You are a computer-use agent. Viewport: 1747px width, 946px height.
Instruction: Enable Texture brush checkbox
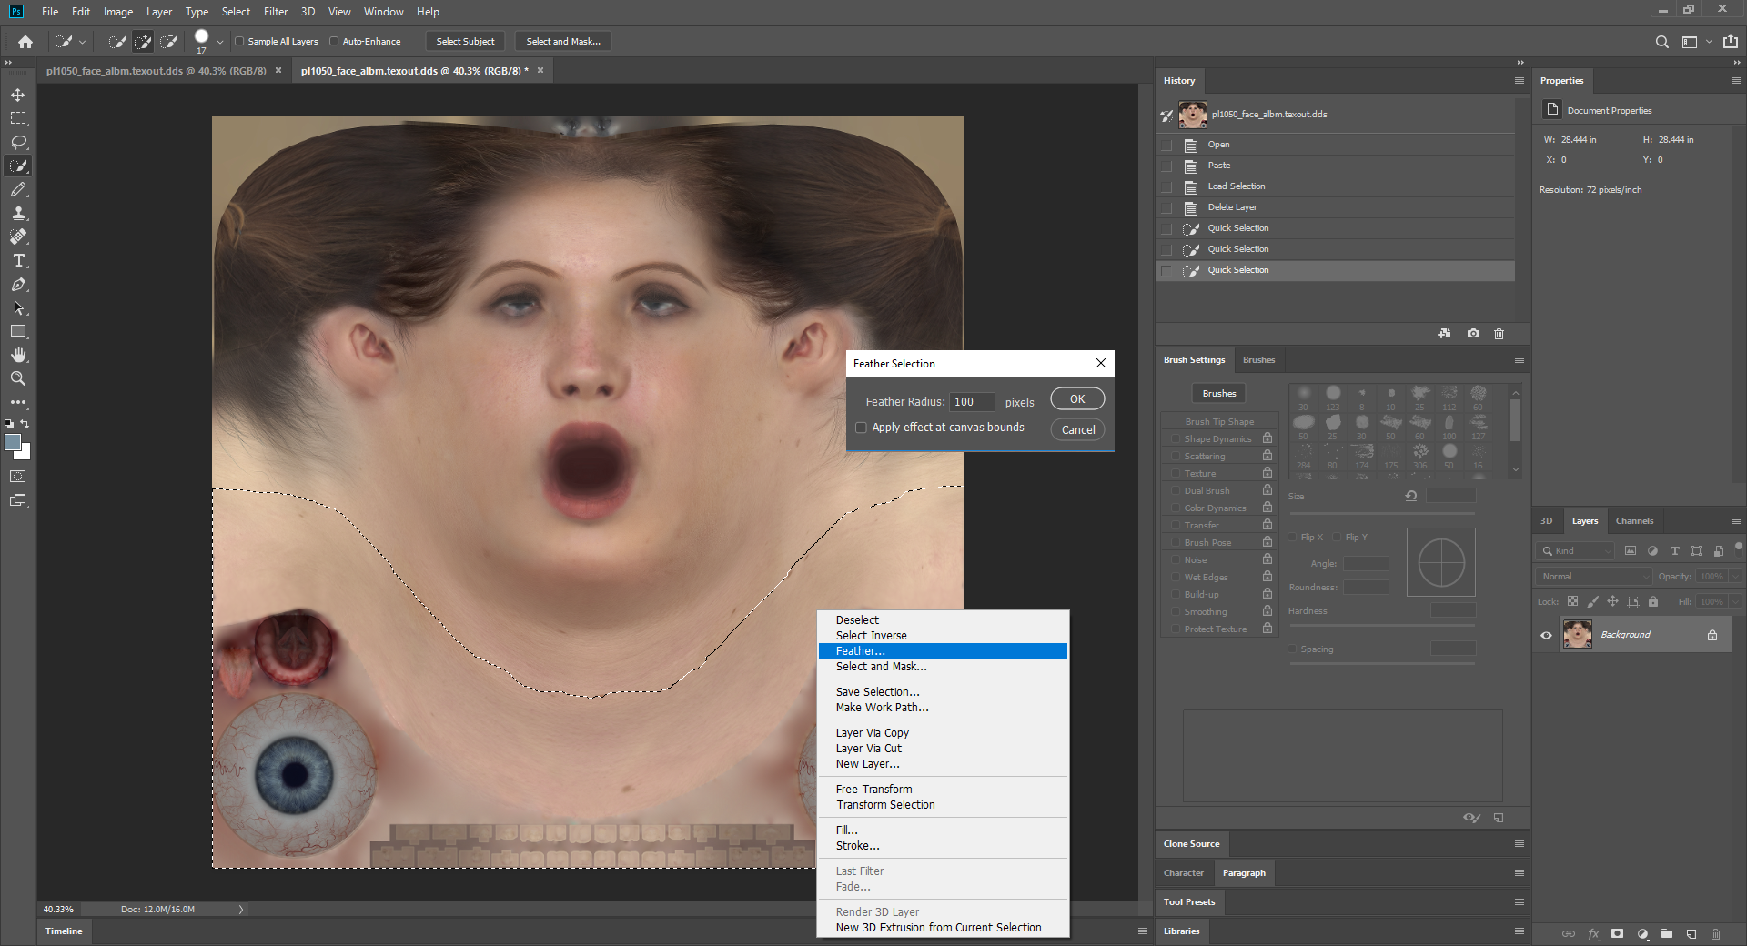[1176, 473]
